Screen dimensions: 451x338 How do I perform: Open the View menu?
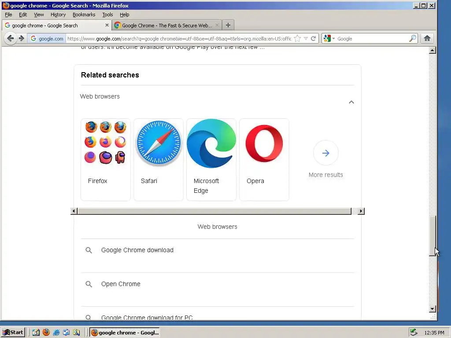coord(39,15)
